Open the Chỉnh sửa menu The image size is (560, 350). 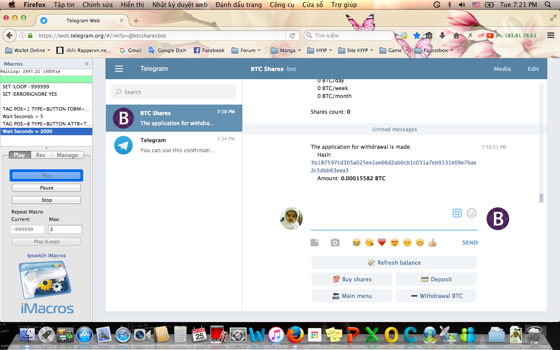point(97,5)
